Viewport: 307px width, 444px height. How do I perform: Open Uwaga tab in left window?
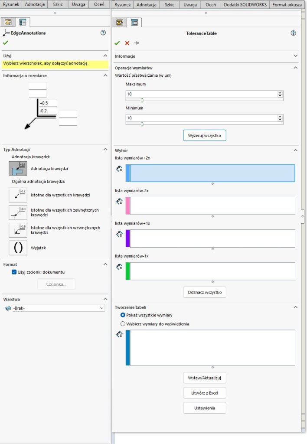pyautogui.click(x=78, y=4)
